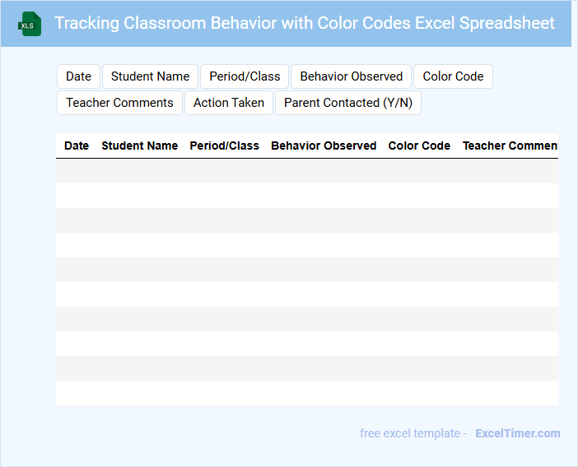Click the Period/Class tag
The image size is (578, 467).
click(245, 76)
